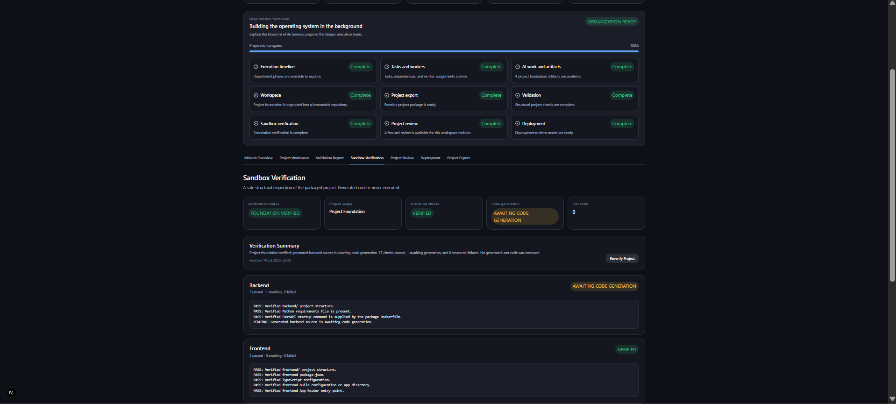Click the check icon beside Sandbox verification card
The height and width of the screenshot is (404, 896).
click(256, 124)
